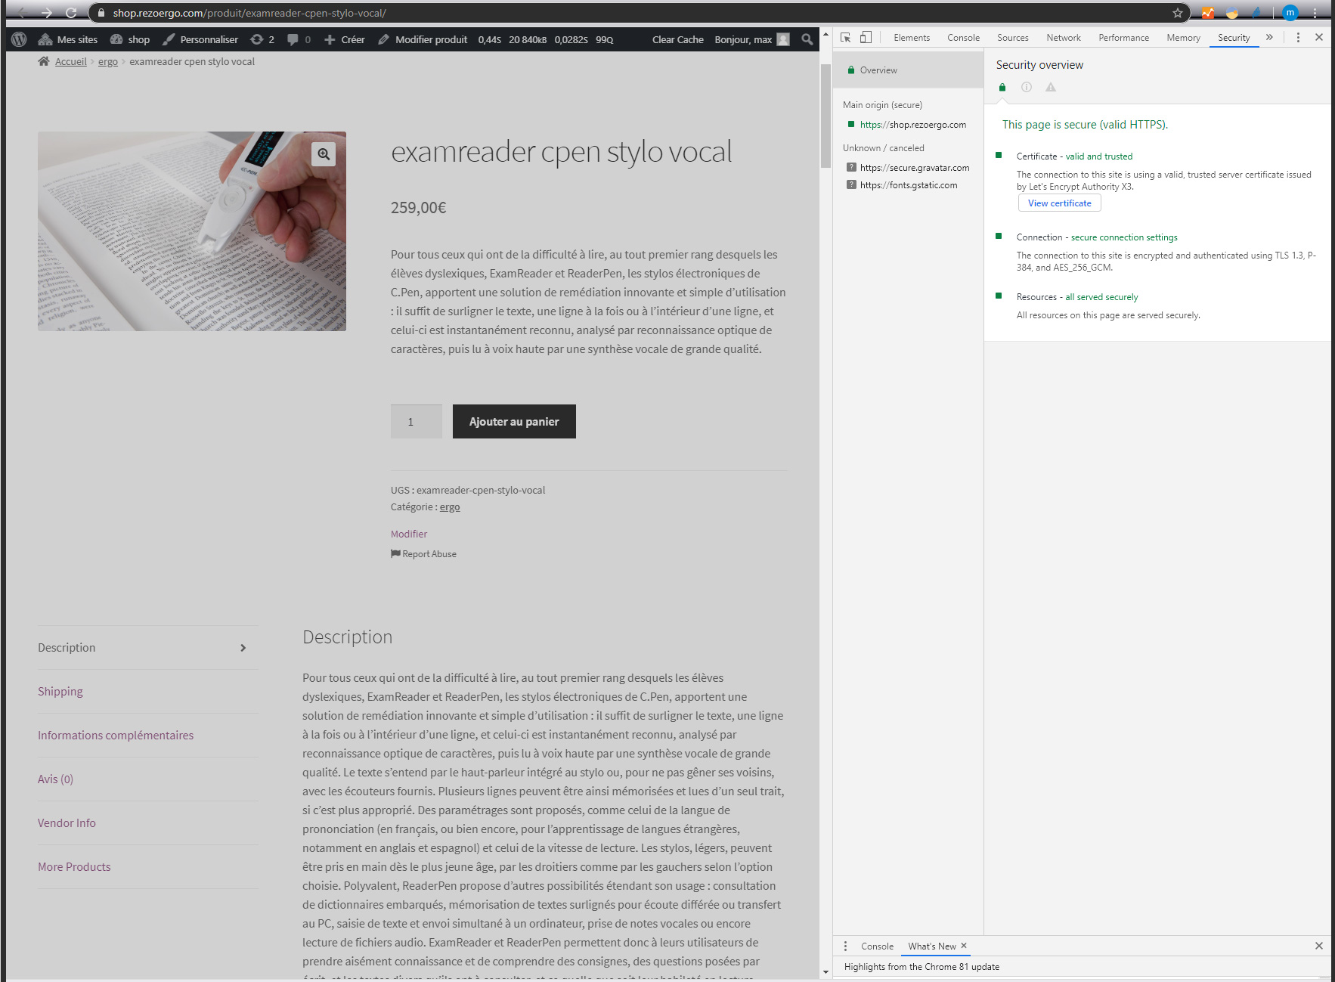Click the 'View certificate' button

pyautogui.click(x=1059, y=203)
